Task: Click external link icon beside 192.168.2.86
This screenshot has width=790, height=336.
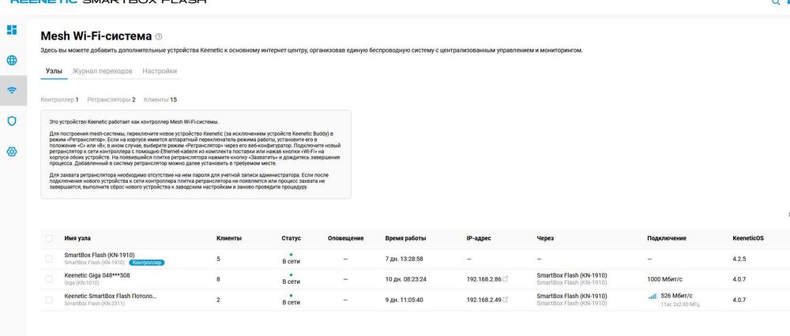Action: [x=506, y=279]
